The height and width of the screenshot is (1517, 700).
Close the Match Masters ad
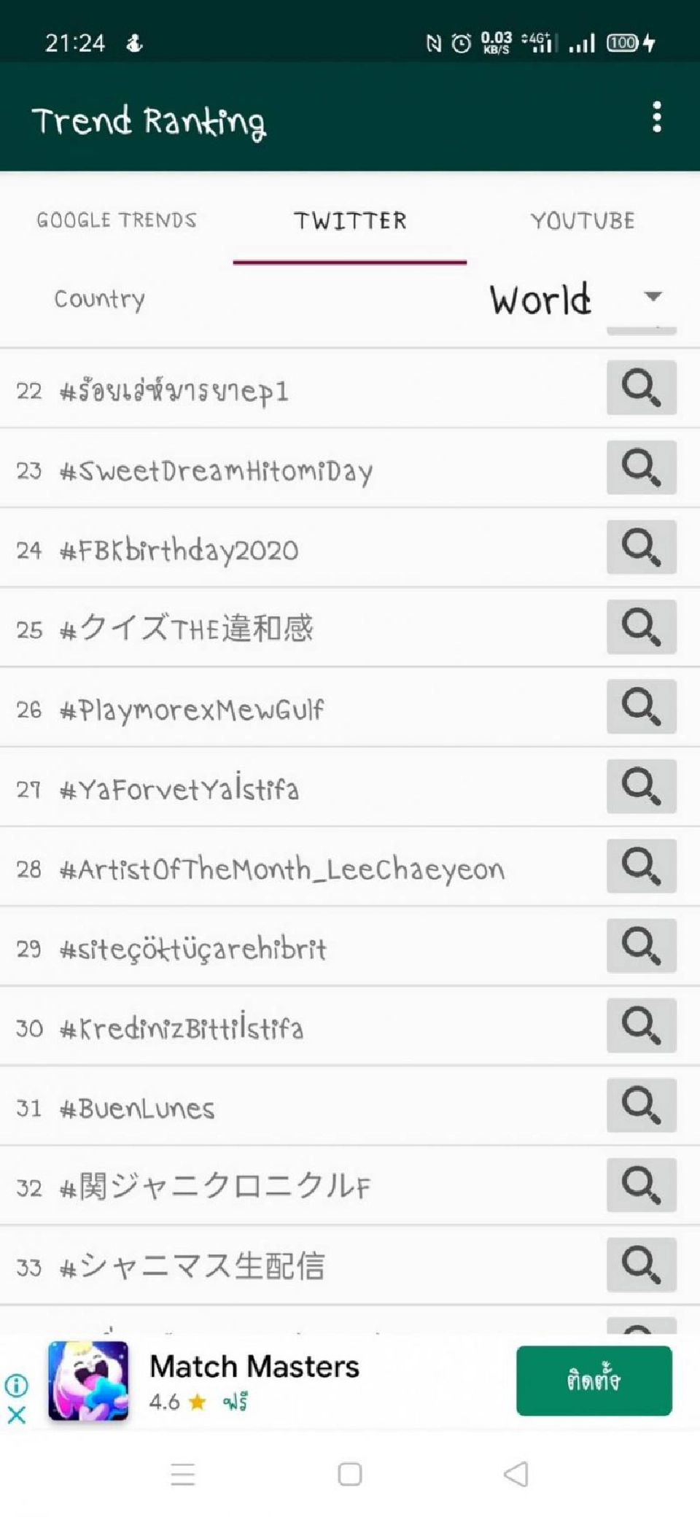(x=17, y=1416)
